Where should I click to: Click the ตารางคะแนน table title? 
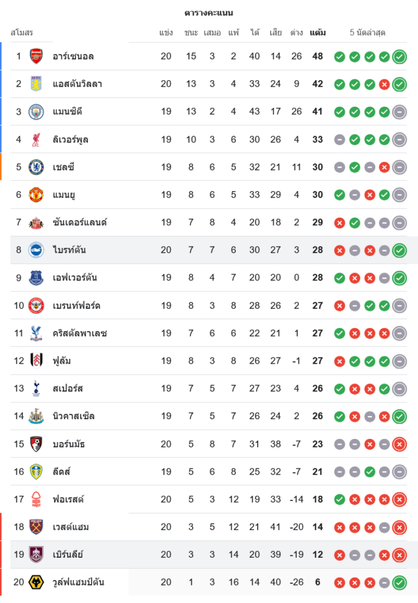[x=209, y=13]
